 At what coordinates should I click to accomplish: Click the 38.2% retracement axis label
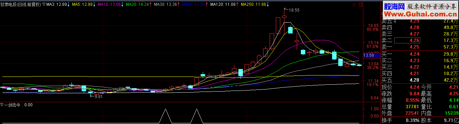pos(373,68)
